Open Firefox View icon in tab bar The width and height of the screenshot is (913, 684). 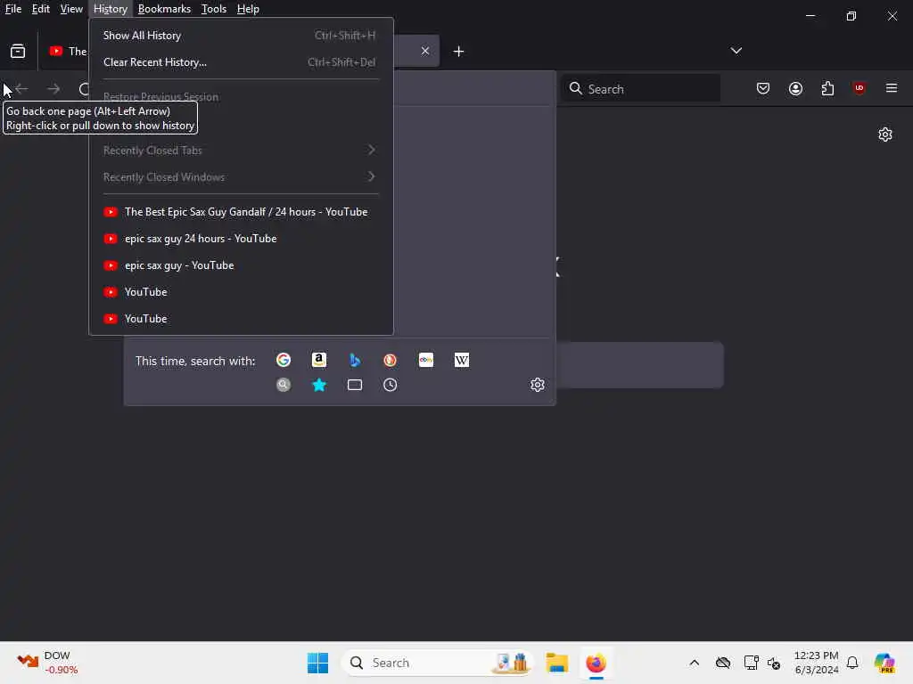point(18,51)
